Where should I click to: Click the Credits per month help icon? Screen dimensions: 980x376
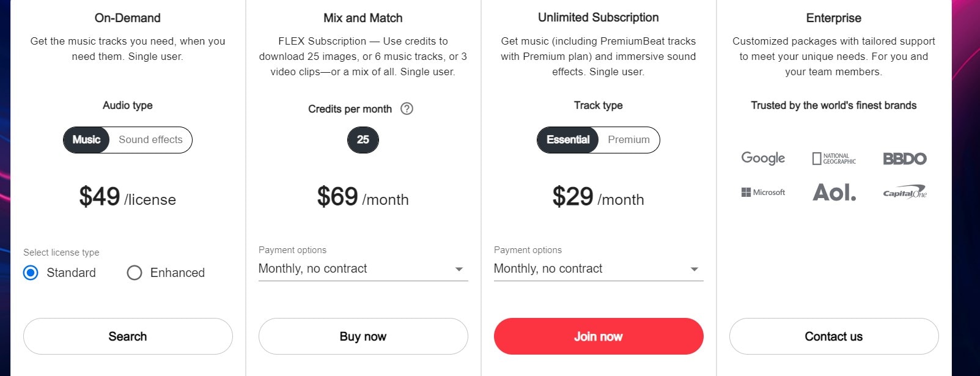pos(407,109)
